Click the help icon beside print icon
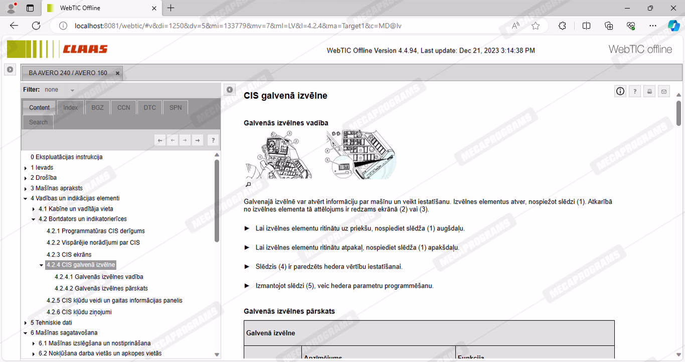685x362 pixels. (635, 91)
